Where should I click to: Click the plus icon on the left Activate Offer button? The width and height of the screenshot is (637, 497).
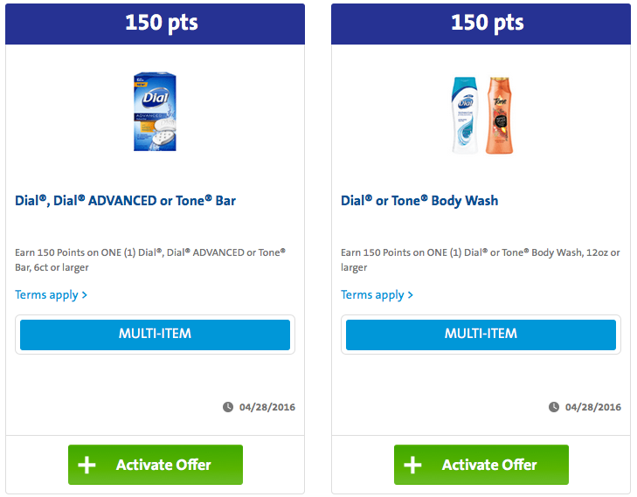[x=87, y=465]
